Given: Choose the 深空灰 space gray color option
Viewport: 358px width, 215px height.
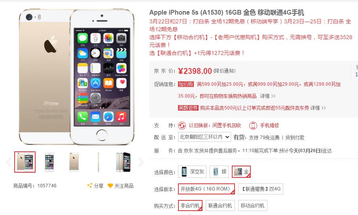Looking at the screenshot, I should pos(192,172).
